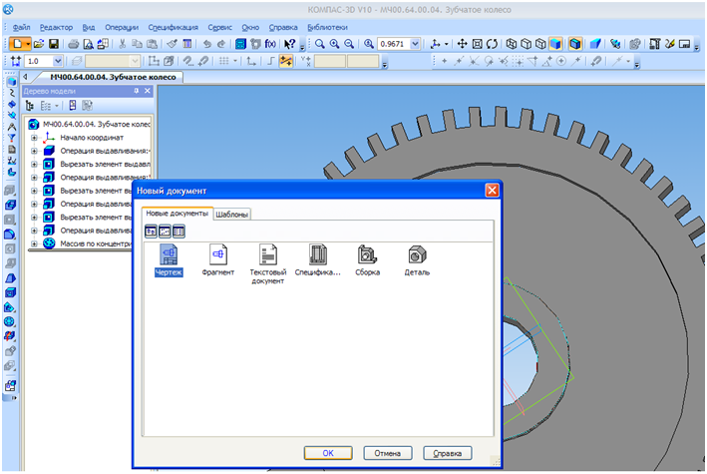Open the Библиотеки menu
This screenshot has width=707, height=474.
327,27
